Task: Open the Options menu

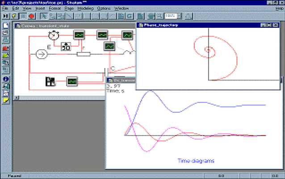Action: click(104, 9)
